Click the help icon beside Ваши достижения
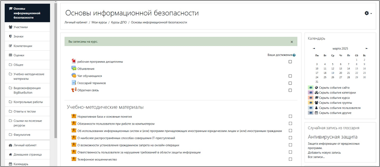The width and height of the screenshot is (380, 167). click(294, 55)
